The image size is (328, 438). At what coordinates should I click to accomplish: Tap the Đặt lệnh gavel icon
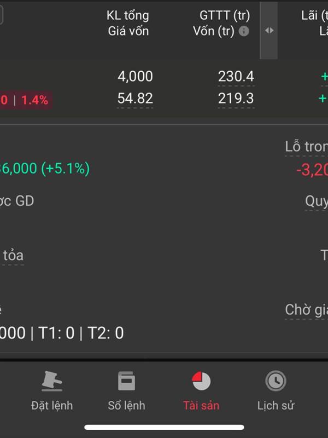[x=52, y=381]
